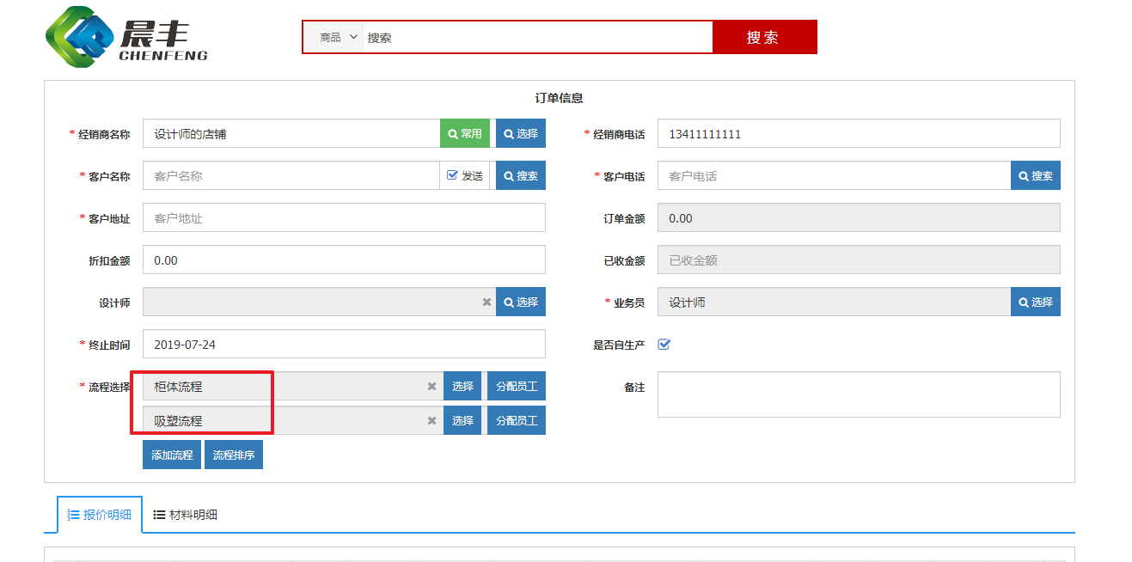The width and height of the screenshot is (1132, 562).
Task: Toggle the 发送 checkbox
Action: click(452, 175)
